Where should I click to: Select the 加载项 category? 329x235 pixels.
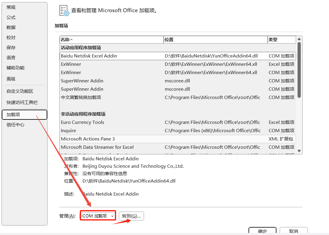24,115
